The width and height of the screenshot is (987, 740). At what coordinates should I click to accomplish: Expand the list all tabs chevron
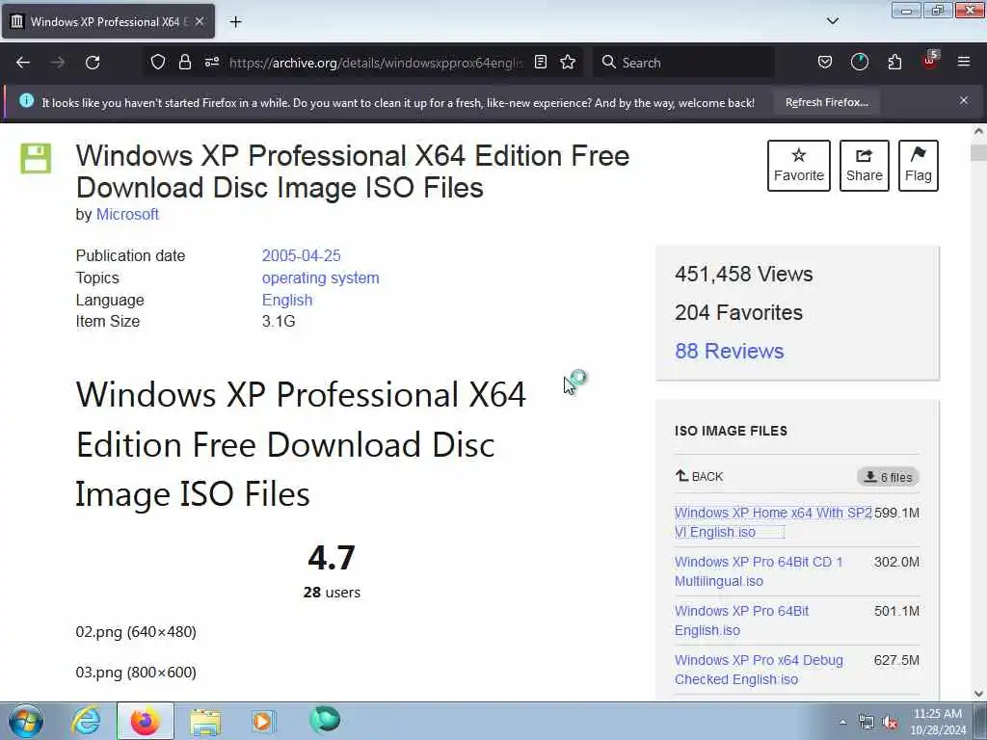click(x=832, y=21)
